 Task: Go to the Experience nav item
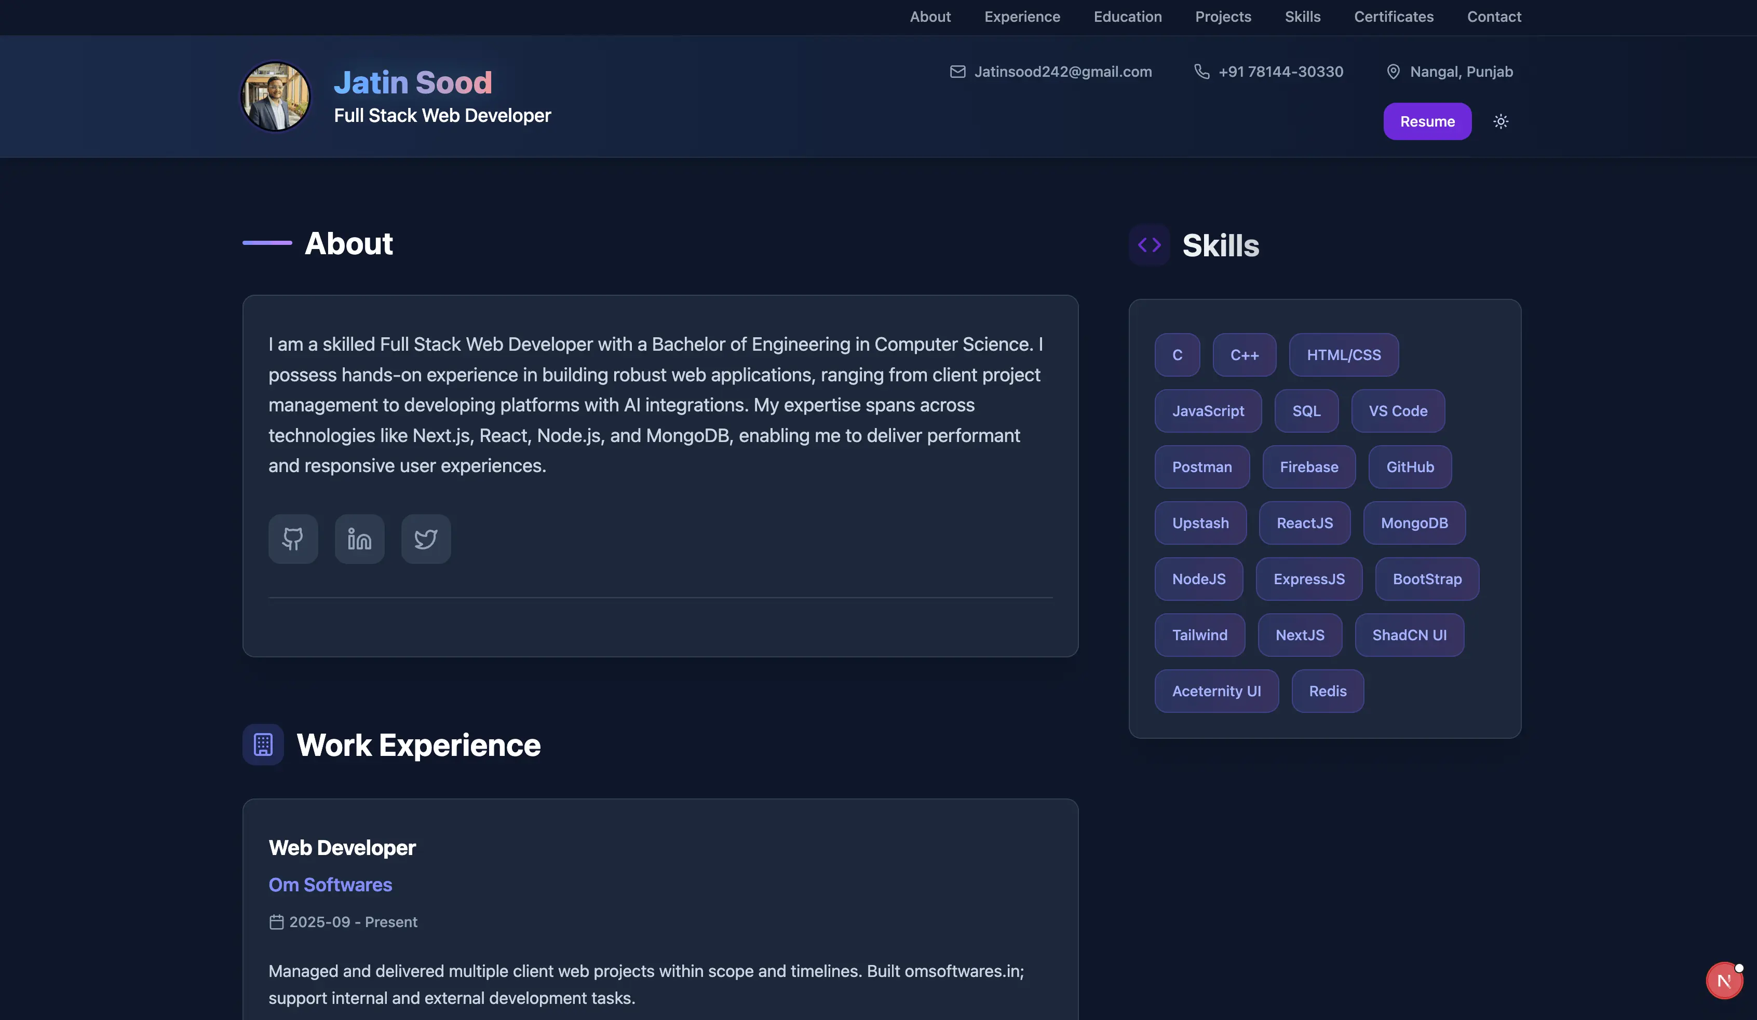click(x=1021, y=17)
